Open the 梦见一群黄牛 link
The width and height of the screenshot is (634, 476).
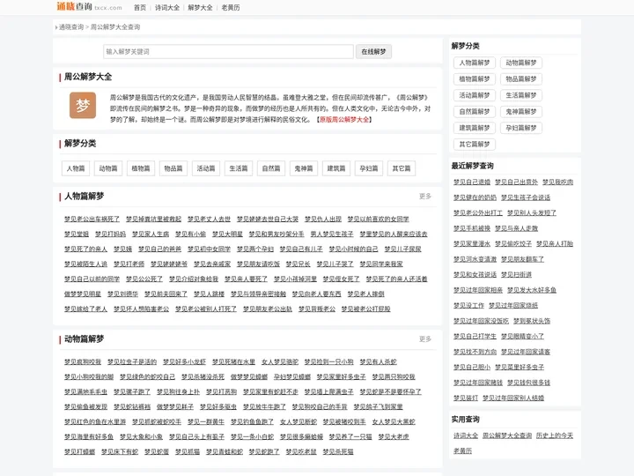point(206,421)
